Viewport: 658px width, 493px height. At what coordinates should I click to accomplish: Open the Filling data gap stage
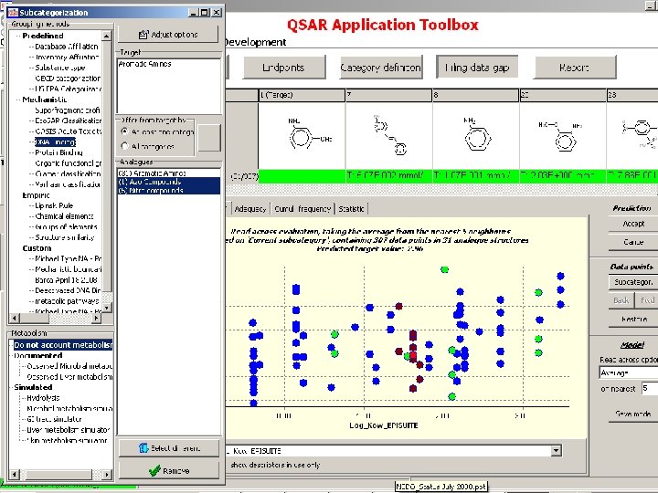pos(477,67)
